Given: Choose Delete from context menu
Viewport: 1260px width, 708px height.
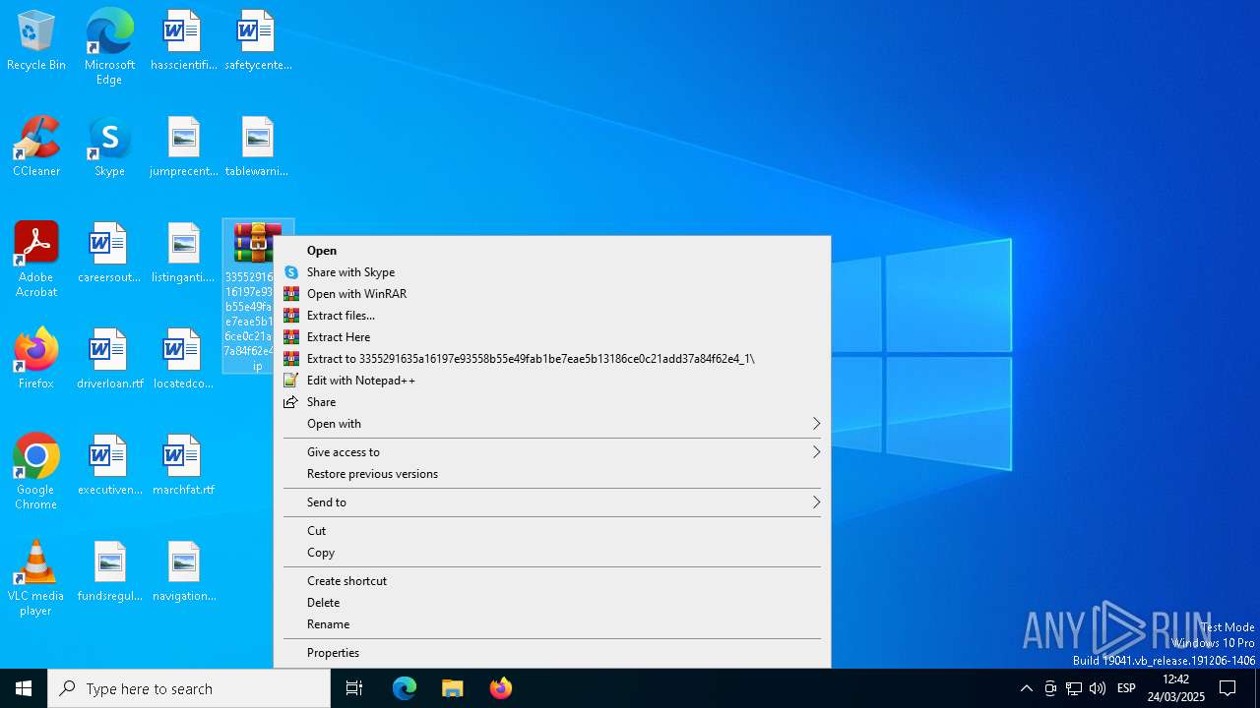Looking at the screenshot, I should (x=552, y=603).
